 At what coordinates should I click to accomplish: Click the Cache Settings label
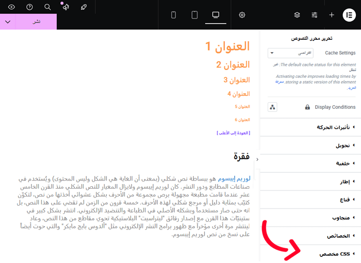click(x=340, y=53)
